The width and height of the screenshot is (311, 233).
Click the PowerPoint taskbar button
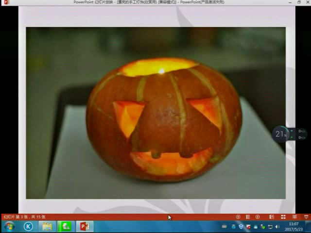click(85, 227)
